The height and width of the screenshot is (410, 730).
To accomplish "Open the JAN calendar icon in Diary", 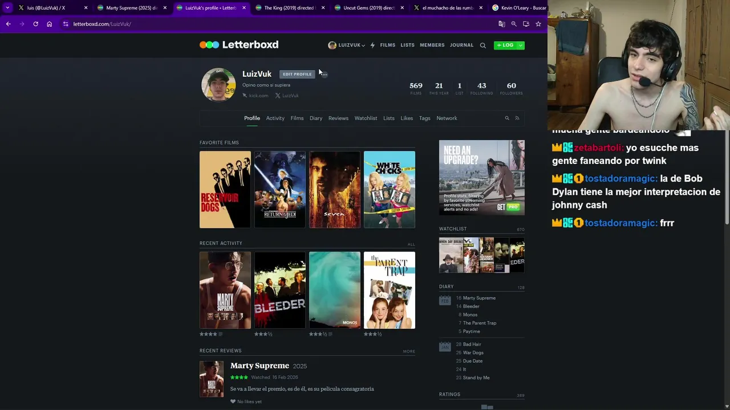I will point(445,346).
